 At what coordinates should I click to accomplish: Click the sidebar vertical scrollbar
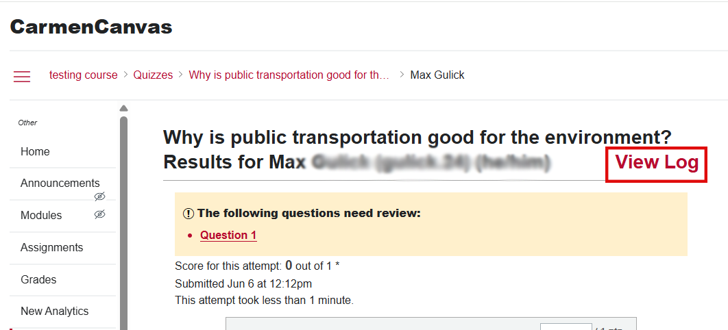point(123,223)
